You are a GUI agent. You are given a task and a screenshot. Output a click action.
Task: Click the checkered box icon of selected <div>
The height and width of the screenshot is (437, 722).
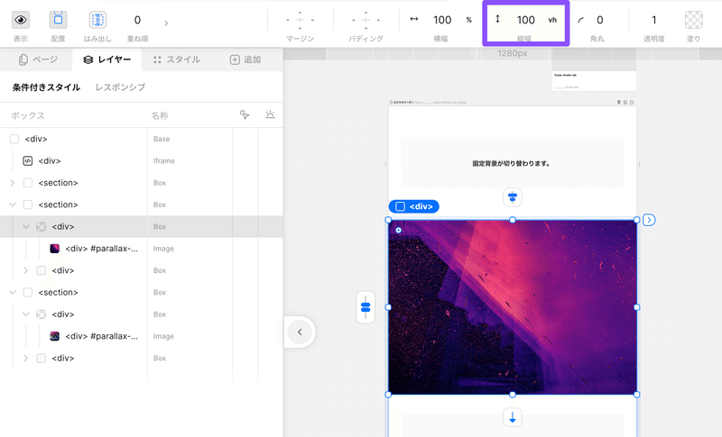pos(41,226)
